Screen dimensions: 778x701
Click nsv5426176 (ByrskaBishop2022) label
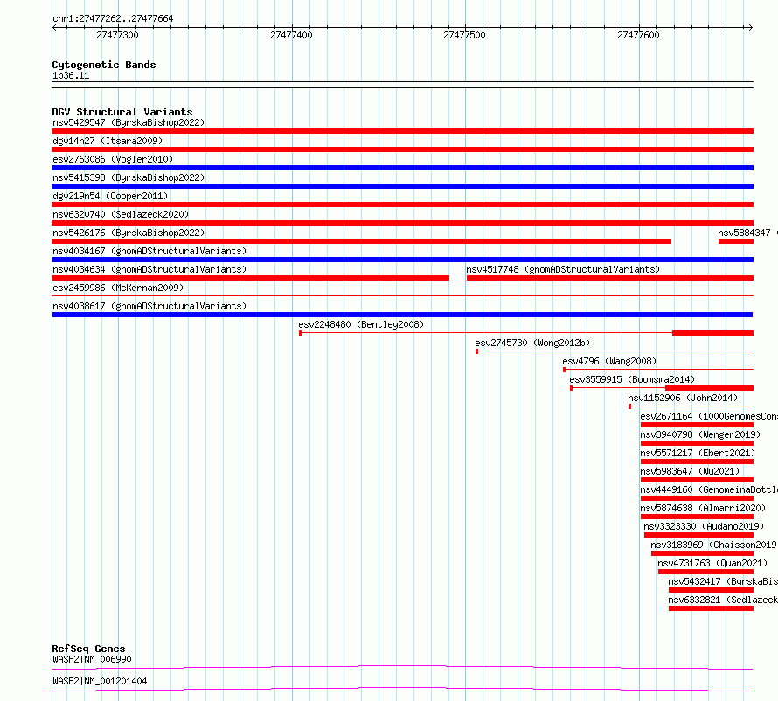(x=129, y=233)
